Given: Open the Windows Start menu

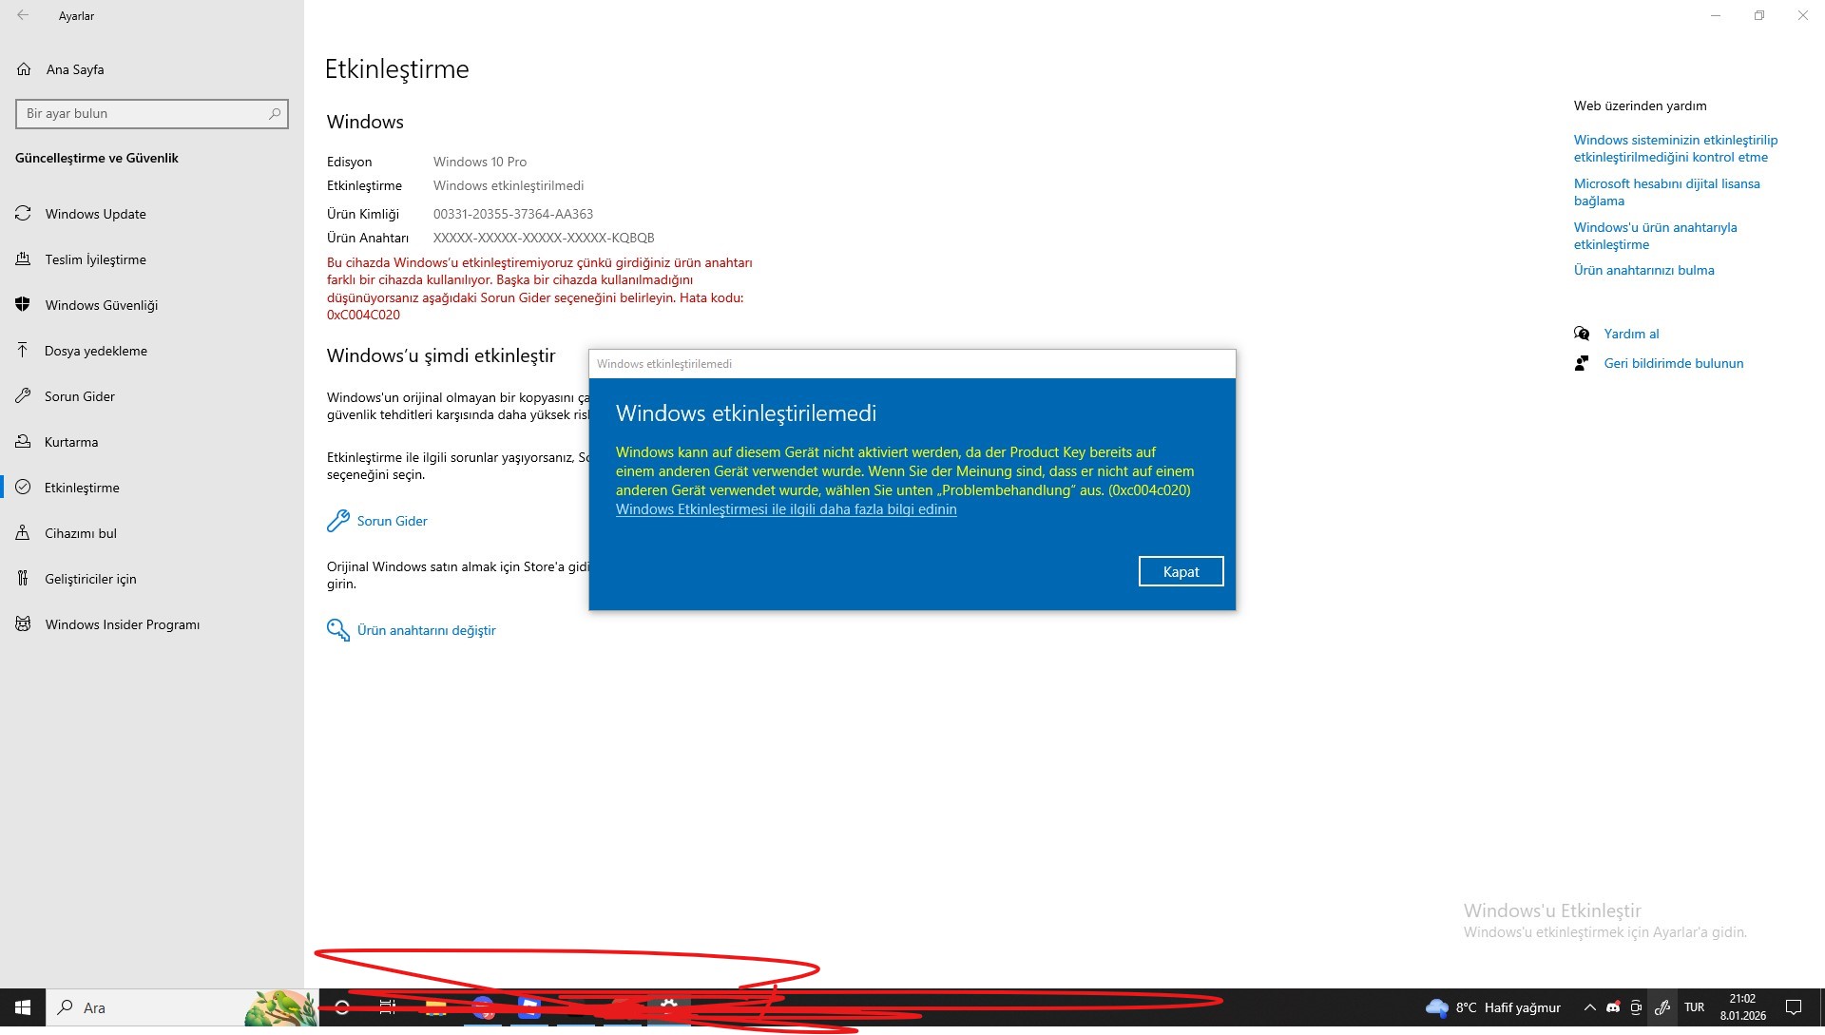Looking at the screenshot, I should point(23,1007).
